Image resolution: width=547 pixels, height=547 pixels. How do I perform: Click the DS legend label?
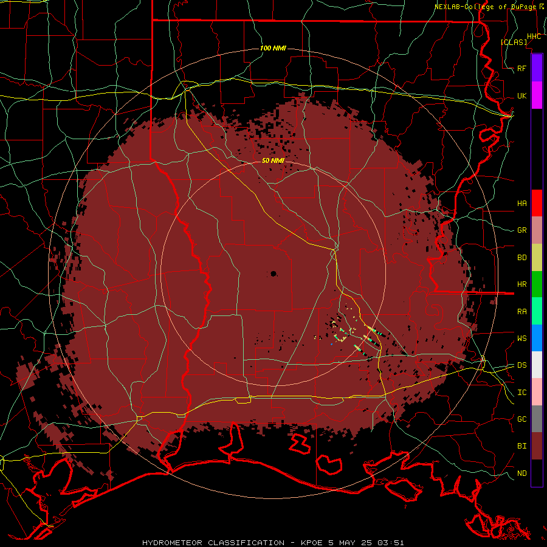point(521,365)
